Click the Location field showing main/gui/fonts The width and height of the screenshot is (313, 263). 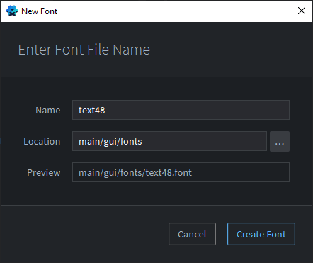click(x=169, y=141)
